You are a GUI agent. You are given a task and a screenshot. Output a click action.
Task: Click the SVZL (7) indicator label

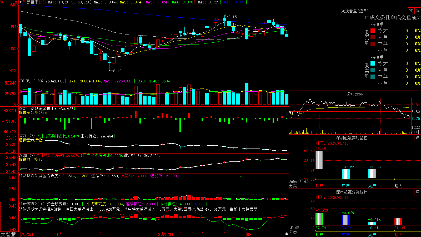point(27,136)
